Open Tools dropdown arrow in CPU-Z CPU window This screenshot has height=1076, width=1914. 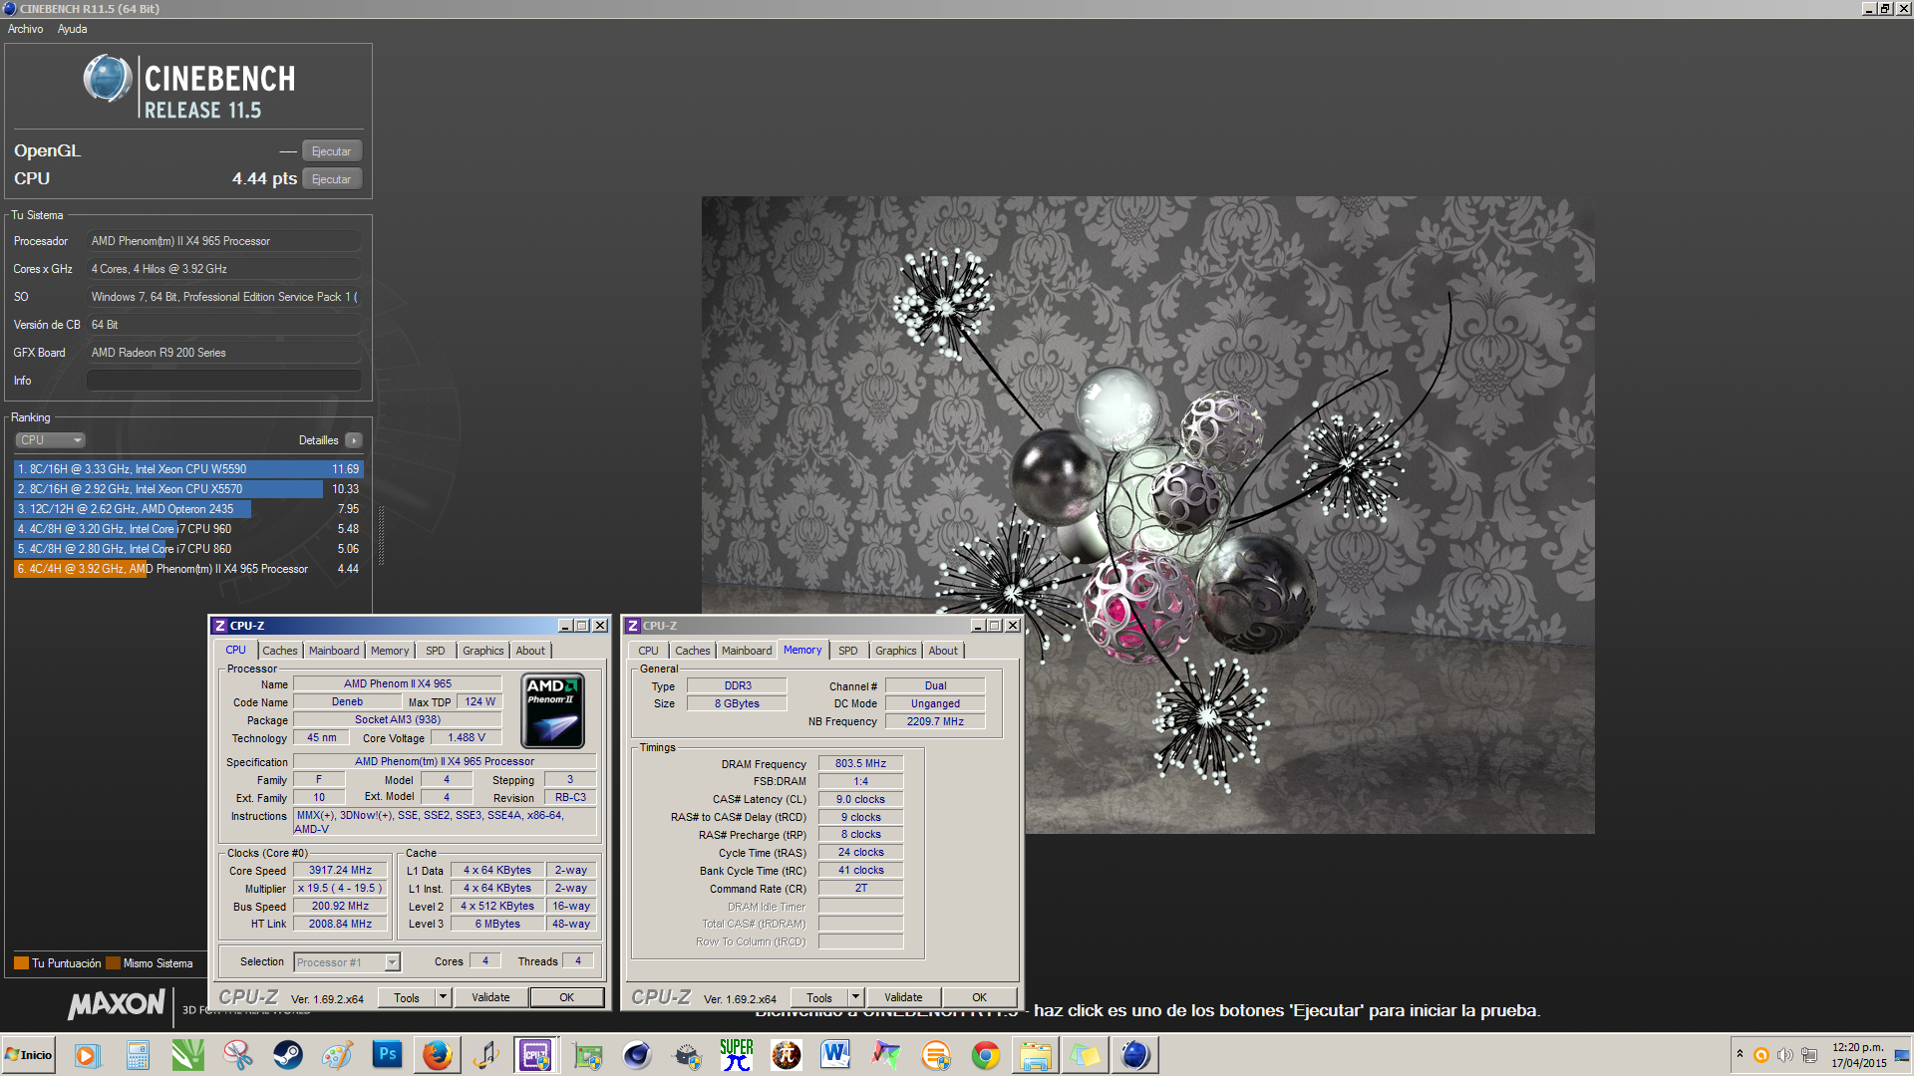coord(443,997)
